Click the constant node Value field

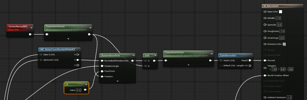(x=78, y=90)
